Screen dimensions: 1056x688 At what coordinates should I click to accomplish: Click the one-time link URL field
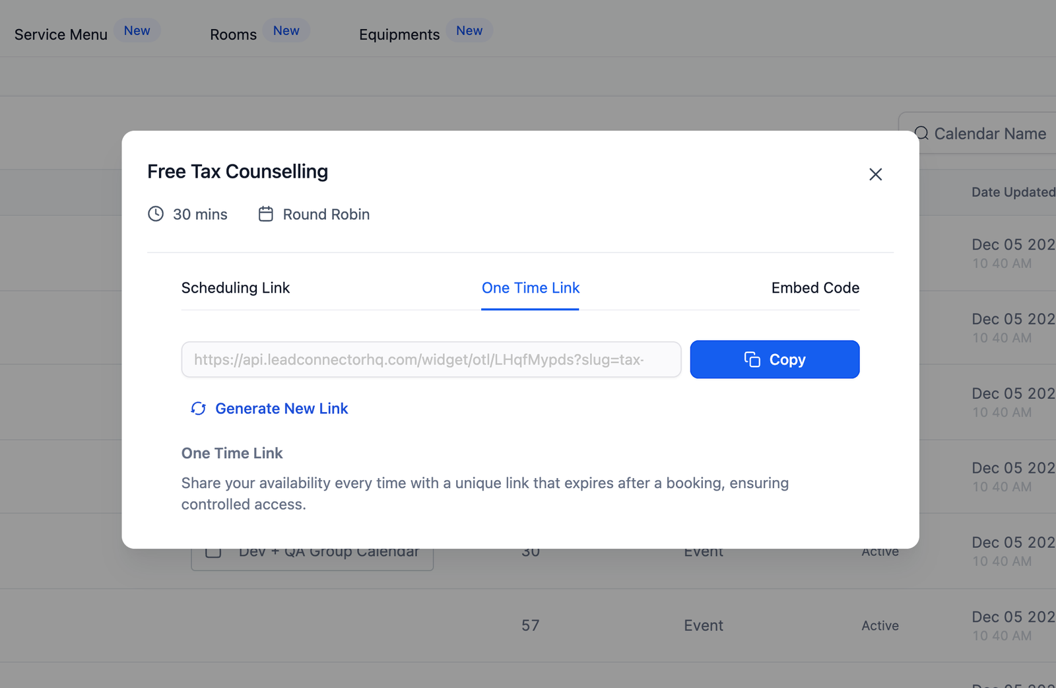(431, 360)
